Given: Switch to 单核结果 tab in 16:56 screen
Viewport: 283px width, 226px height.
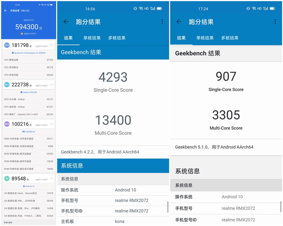Looking at the screenshot, I should tap(92, 38).
